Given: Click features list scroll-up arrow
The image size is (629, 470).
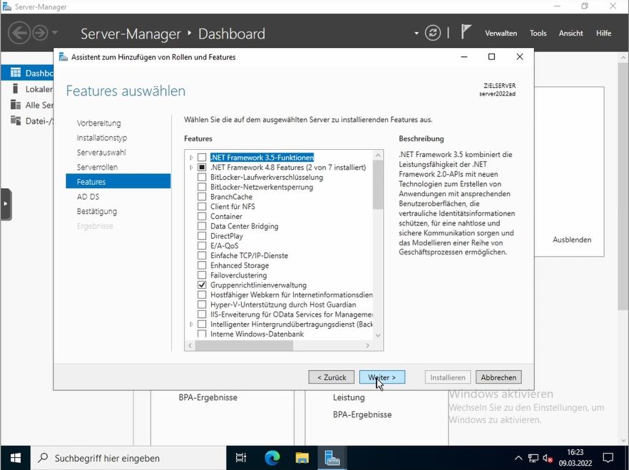Looking at the screenshot, I should tap(377, 155).
